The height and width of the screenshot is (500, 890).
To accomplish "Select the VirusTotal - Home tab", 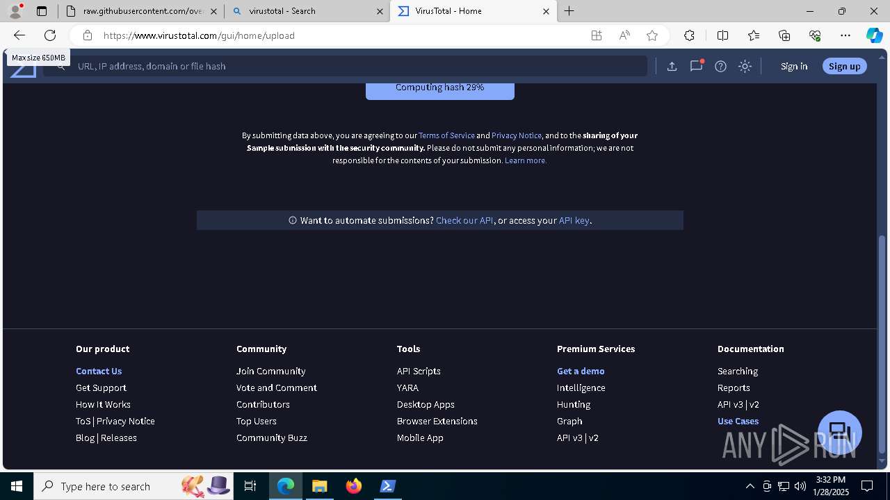I will tap(473, 11).
